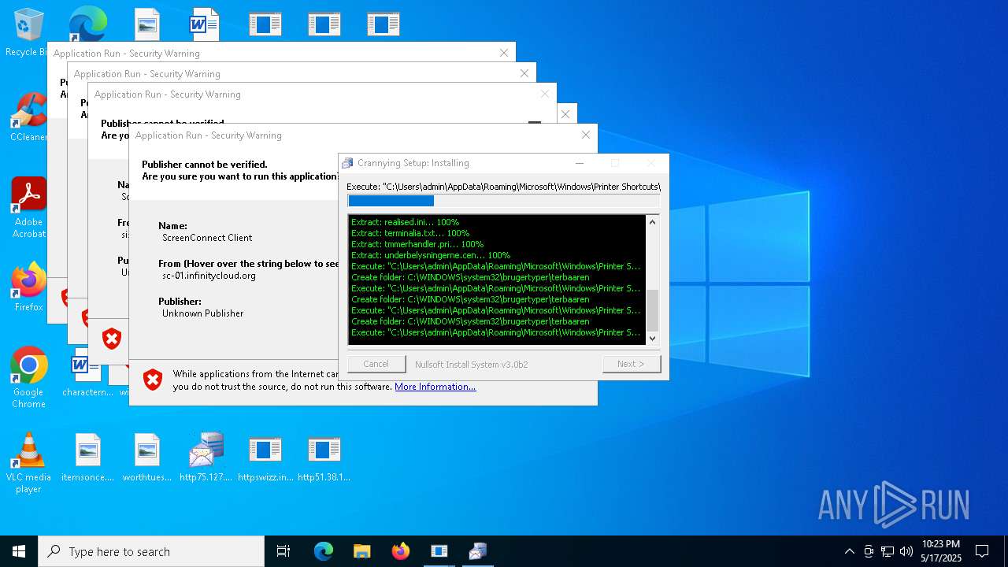Open the volume control in system tray
1008x567 pixels.
pyautogui.click(x=906, y=551)
